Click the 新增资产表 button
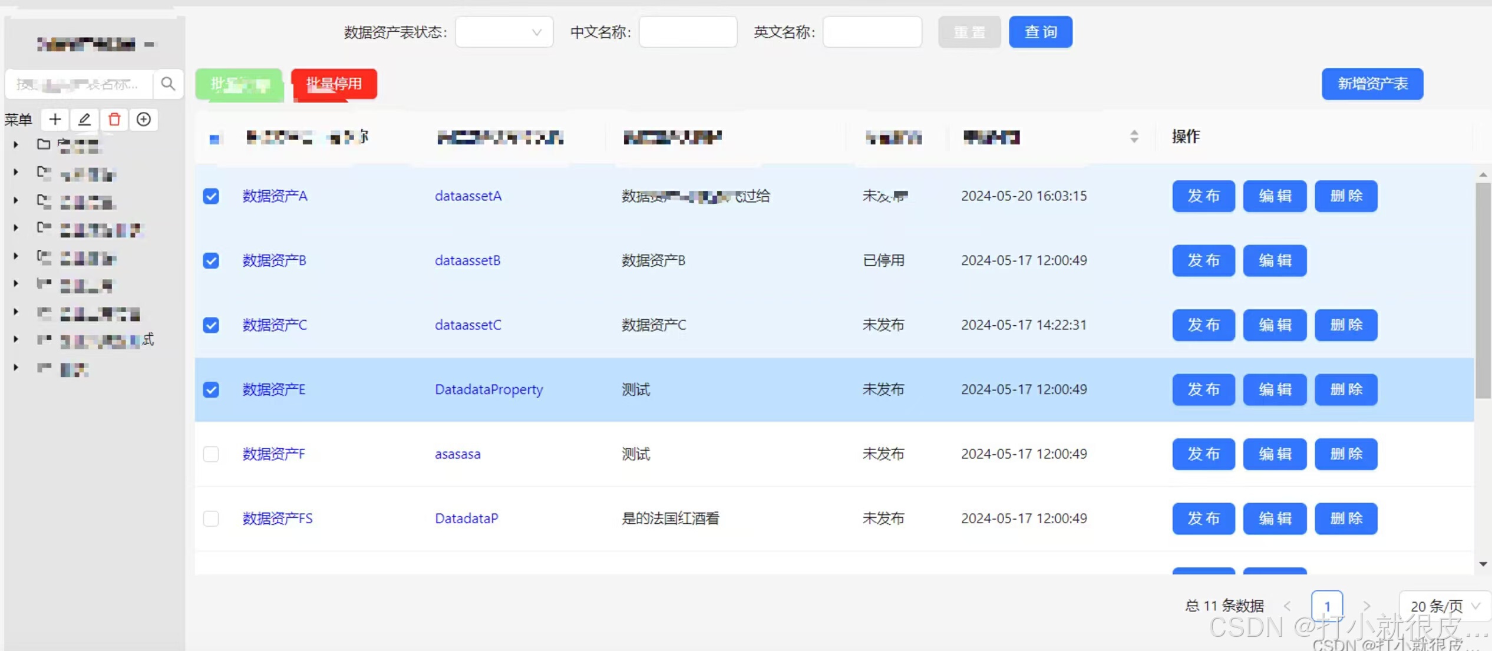This screenshot has height=651, width=1492. click(x=1372, y=84)
